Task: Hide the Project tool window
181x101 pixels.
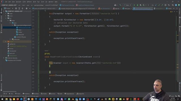Action: click(x=30, y=8)
